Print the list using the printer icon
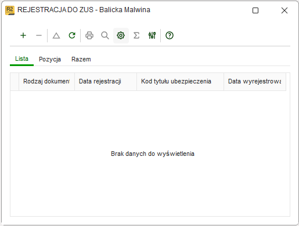The width and height of the screenshot is (299, 226). pos(89,35)
